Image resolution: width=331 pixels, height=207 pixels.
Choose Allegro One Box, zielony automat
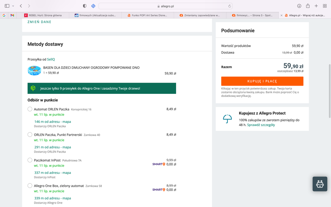(30, 186)
